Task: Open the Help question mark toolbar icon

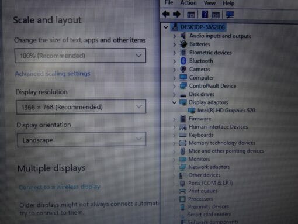Action: click(205, 14)
